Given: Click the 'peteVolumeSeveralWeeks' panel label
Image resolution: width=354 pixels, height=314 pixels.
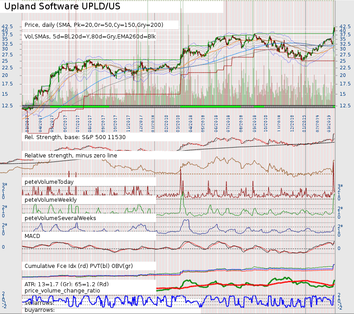Looking at the screenshot, I should click(60, 218).
